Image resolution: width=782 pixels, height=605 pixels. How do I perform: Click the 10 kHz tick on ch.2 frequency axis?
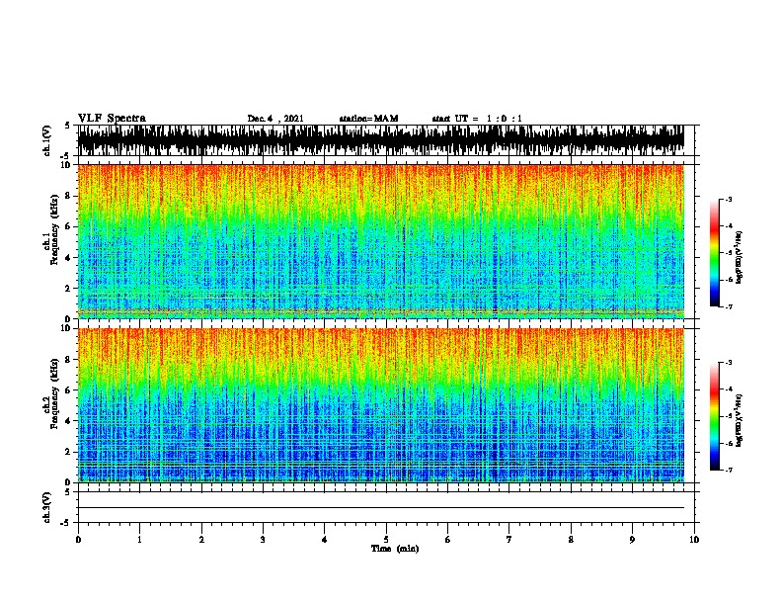click(67, 328)
